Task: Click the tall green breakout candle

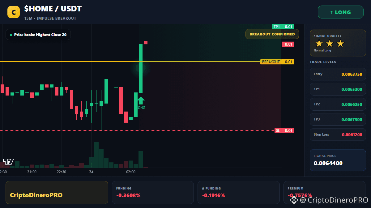Action: (141, 68)
